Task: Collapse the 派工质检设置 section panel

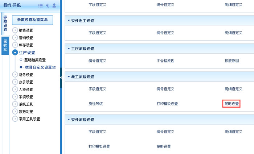Action: click(x=69, y=77)
